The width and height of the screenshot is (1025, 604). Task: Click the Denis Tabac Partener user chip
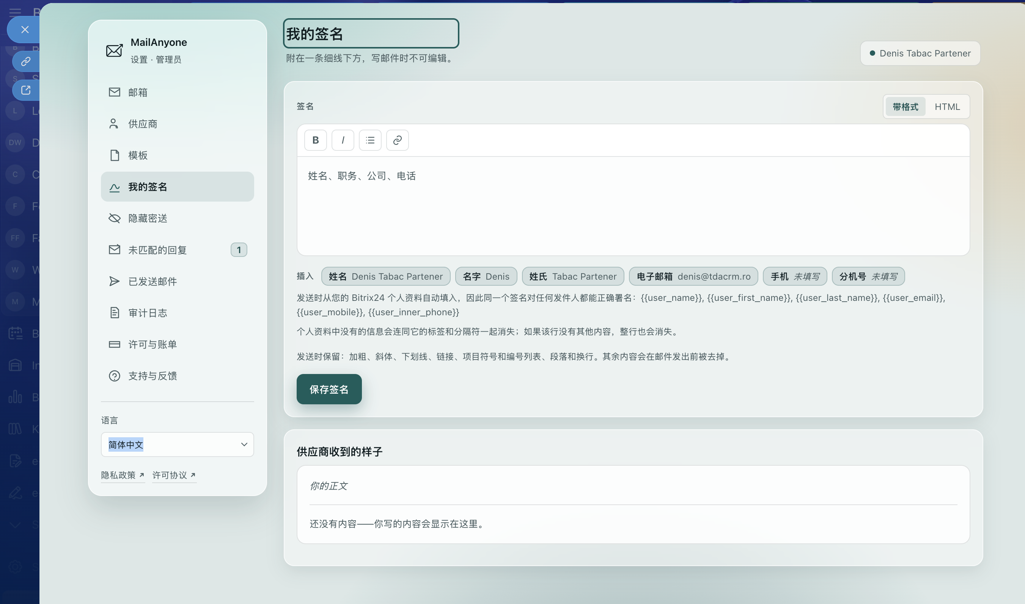pos(920,53)
